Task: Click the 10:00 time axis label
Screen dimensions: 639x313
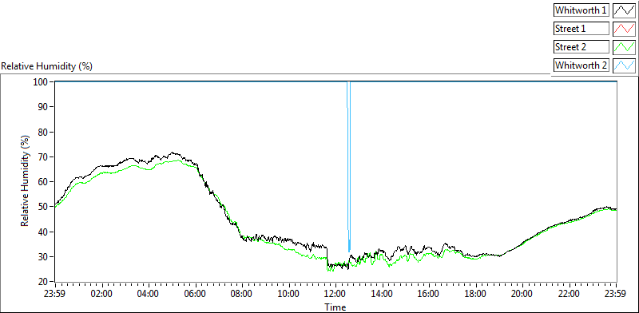Action: [289, 293]
